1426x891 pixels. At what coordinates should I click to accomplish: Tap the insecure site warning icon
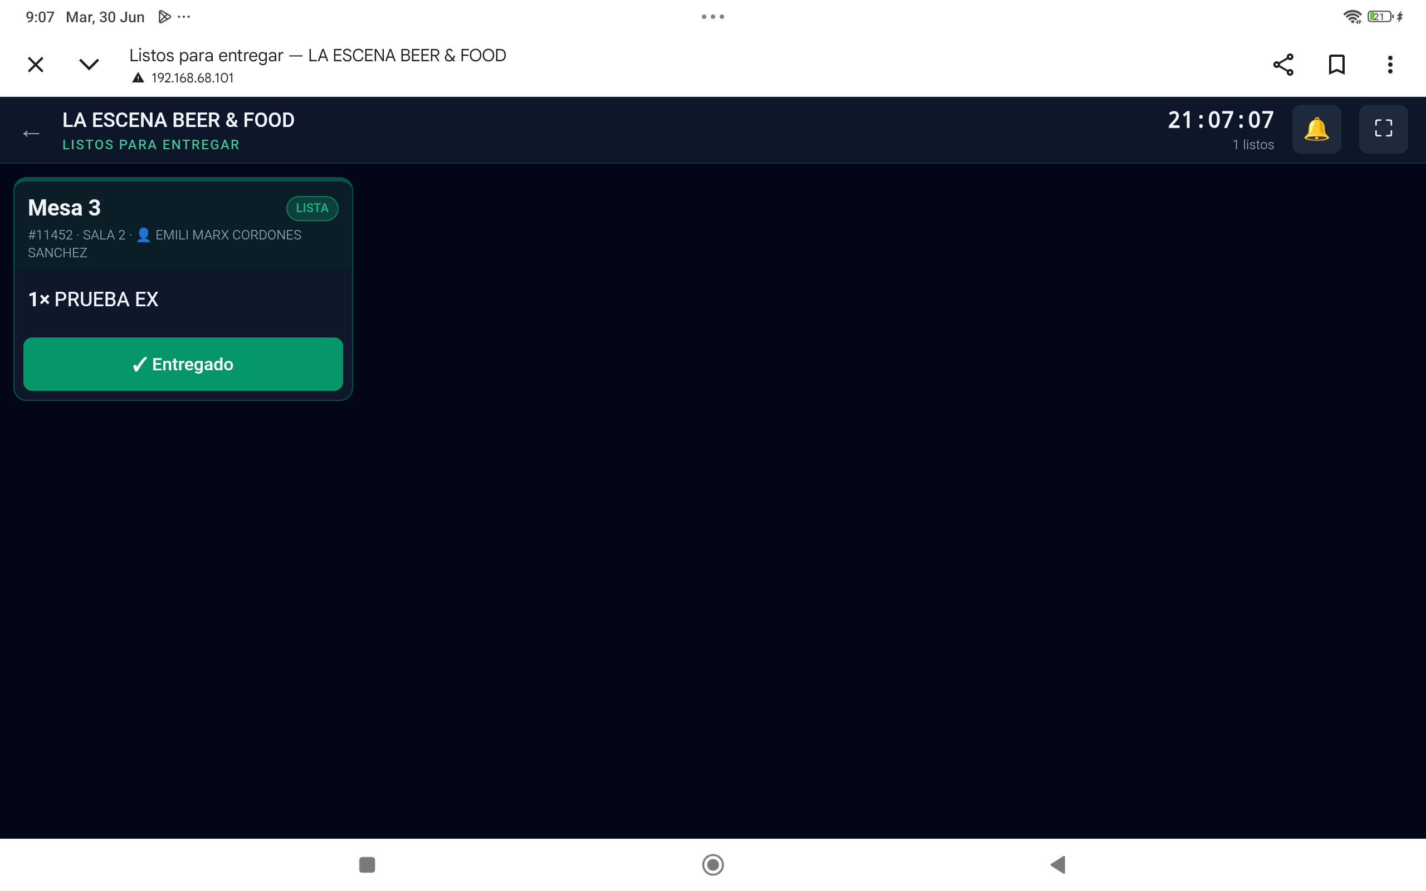[x=138, y=78]
